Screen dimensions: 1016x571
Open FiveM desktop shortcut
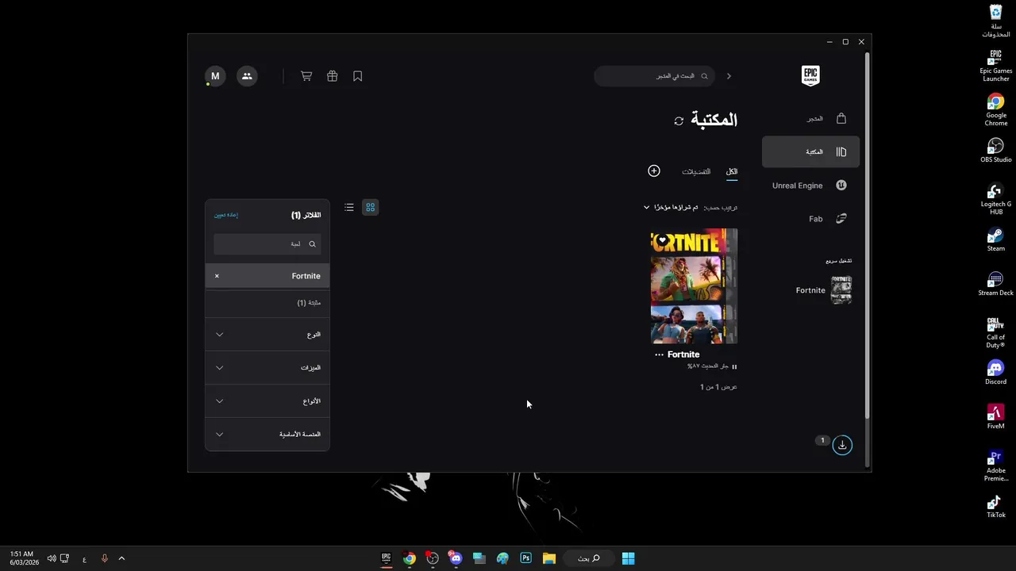(996, 417)
